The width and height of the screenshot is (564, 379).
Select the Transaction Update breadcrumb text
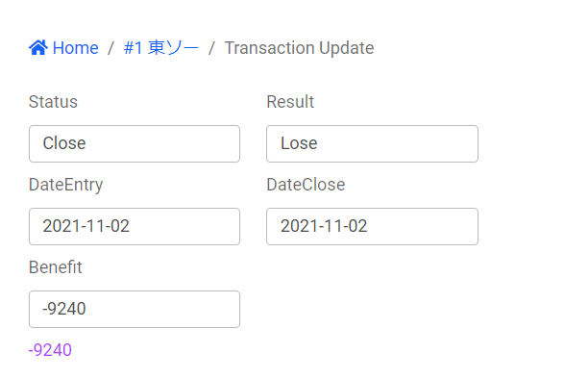coord(299,48)
